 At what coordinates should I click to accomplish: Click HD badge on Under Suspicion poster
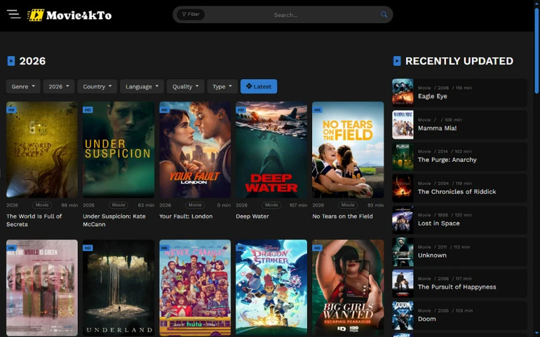pyautogui.click(x=88, y=110)
